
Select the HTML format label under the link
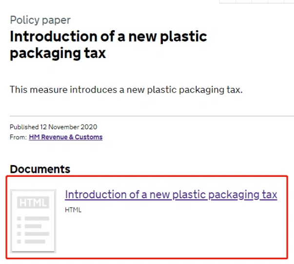(x=73, y=210)
